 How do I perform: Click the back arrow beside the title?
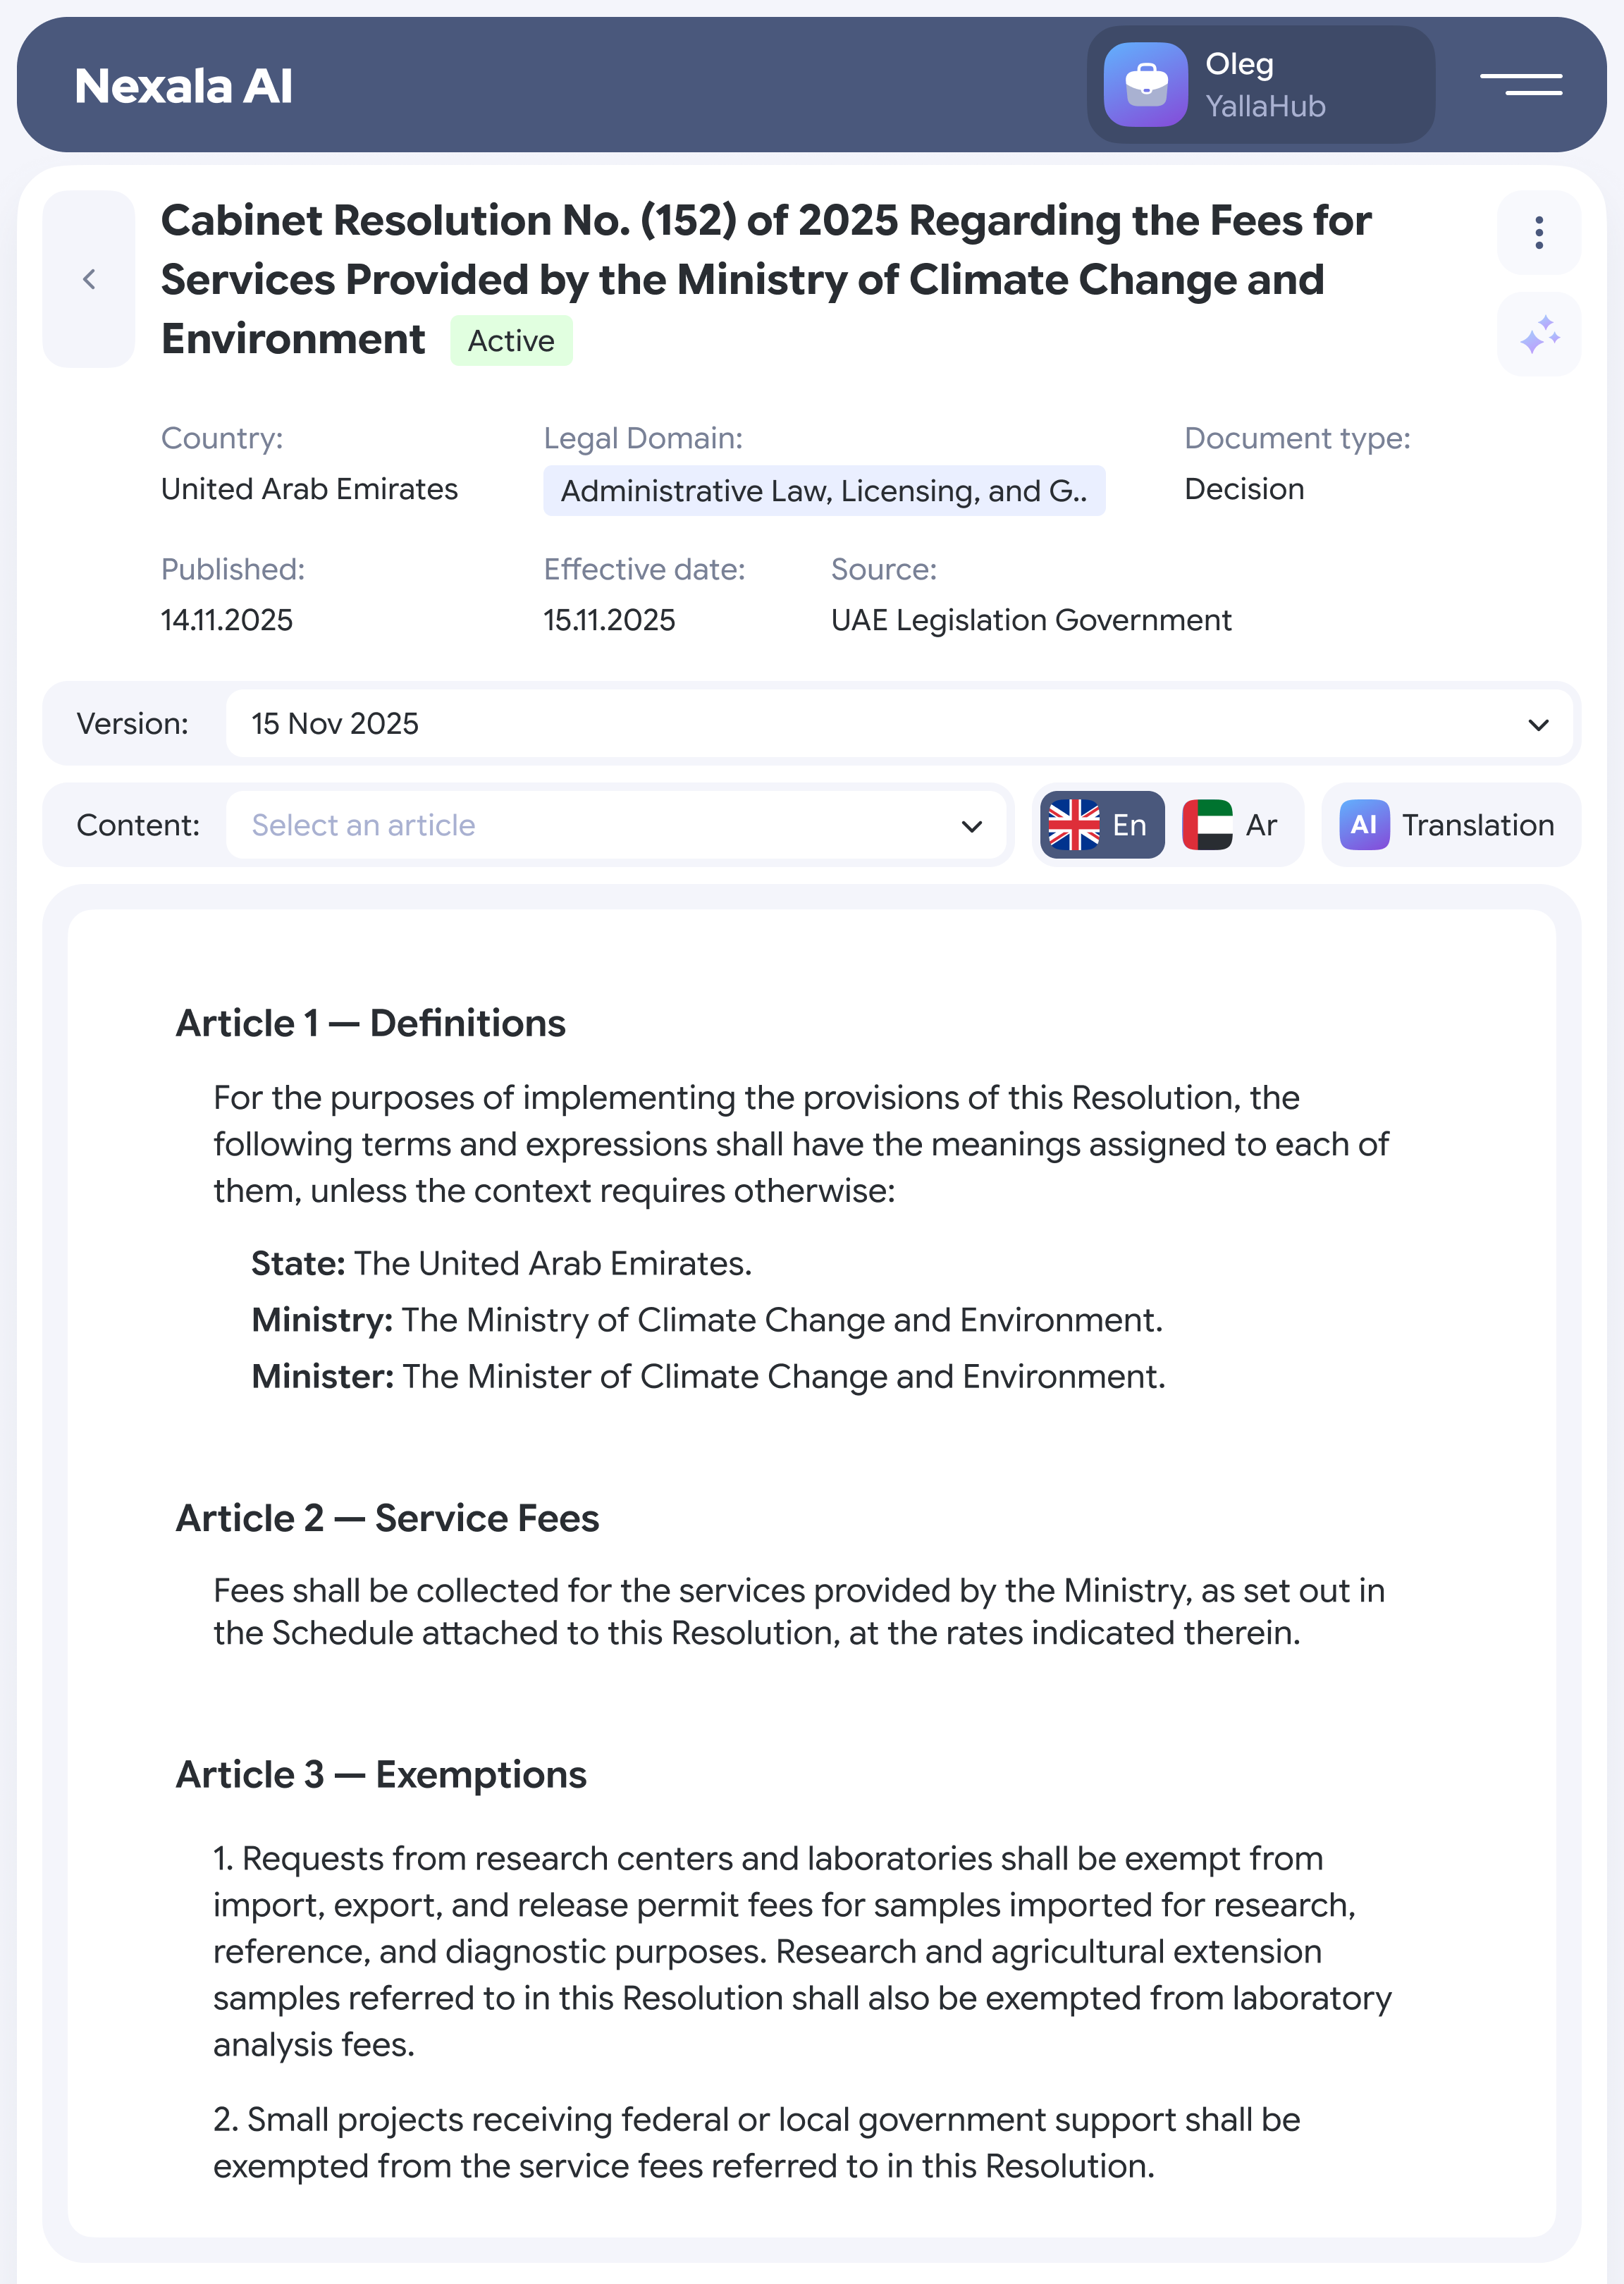pos(89,279)
